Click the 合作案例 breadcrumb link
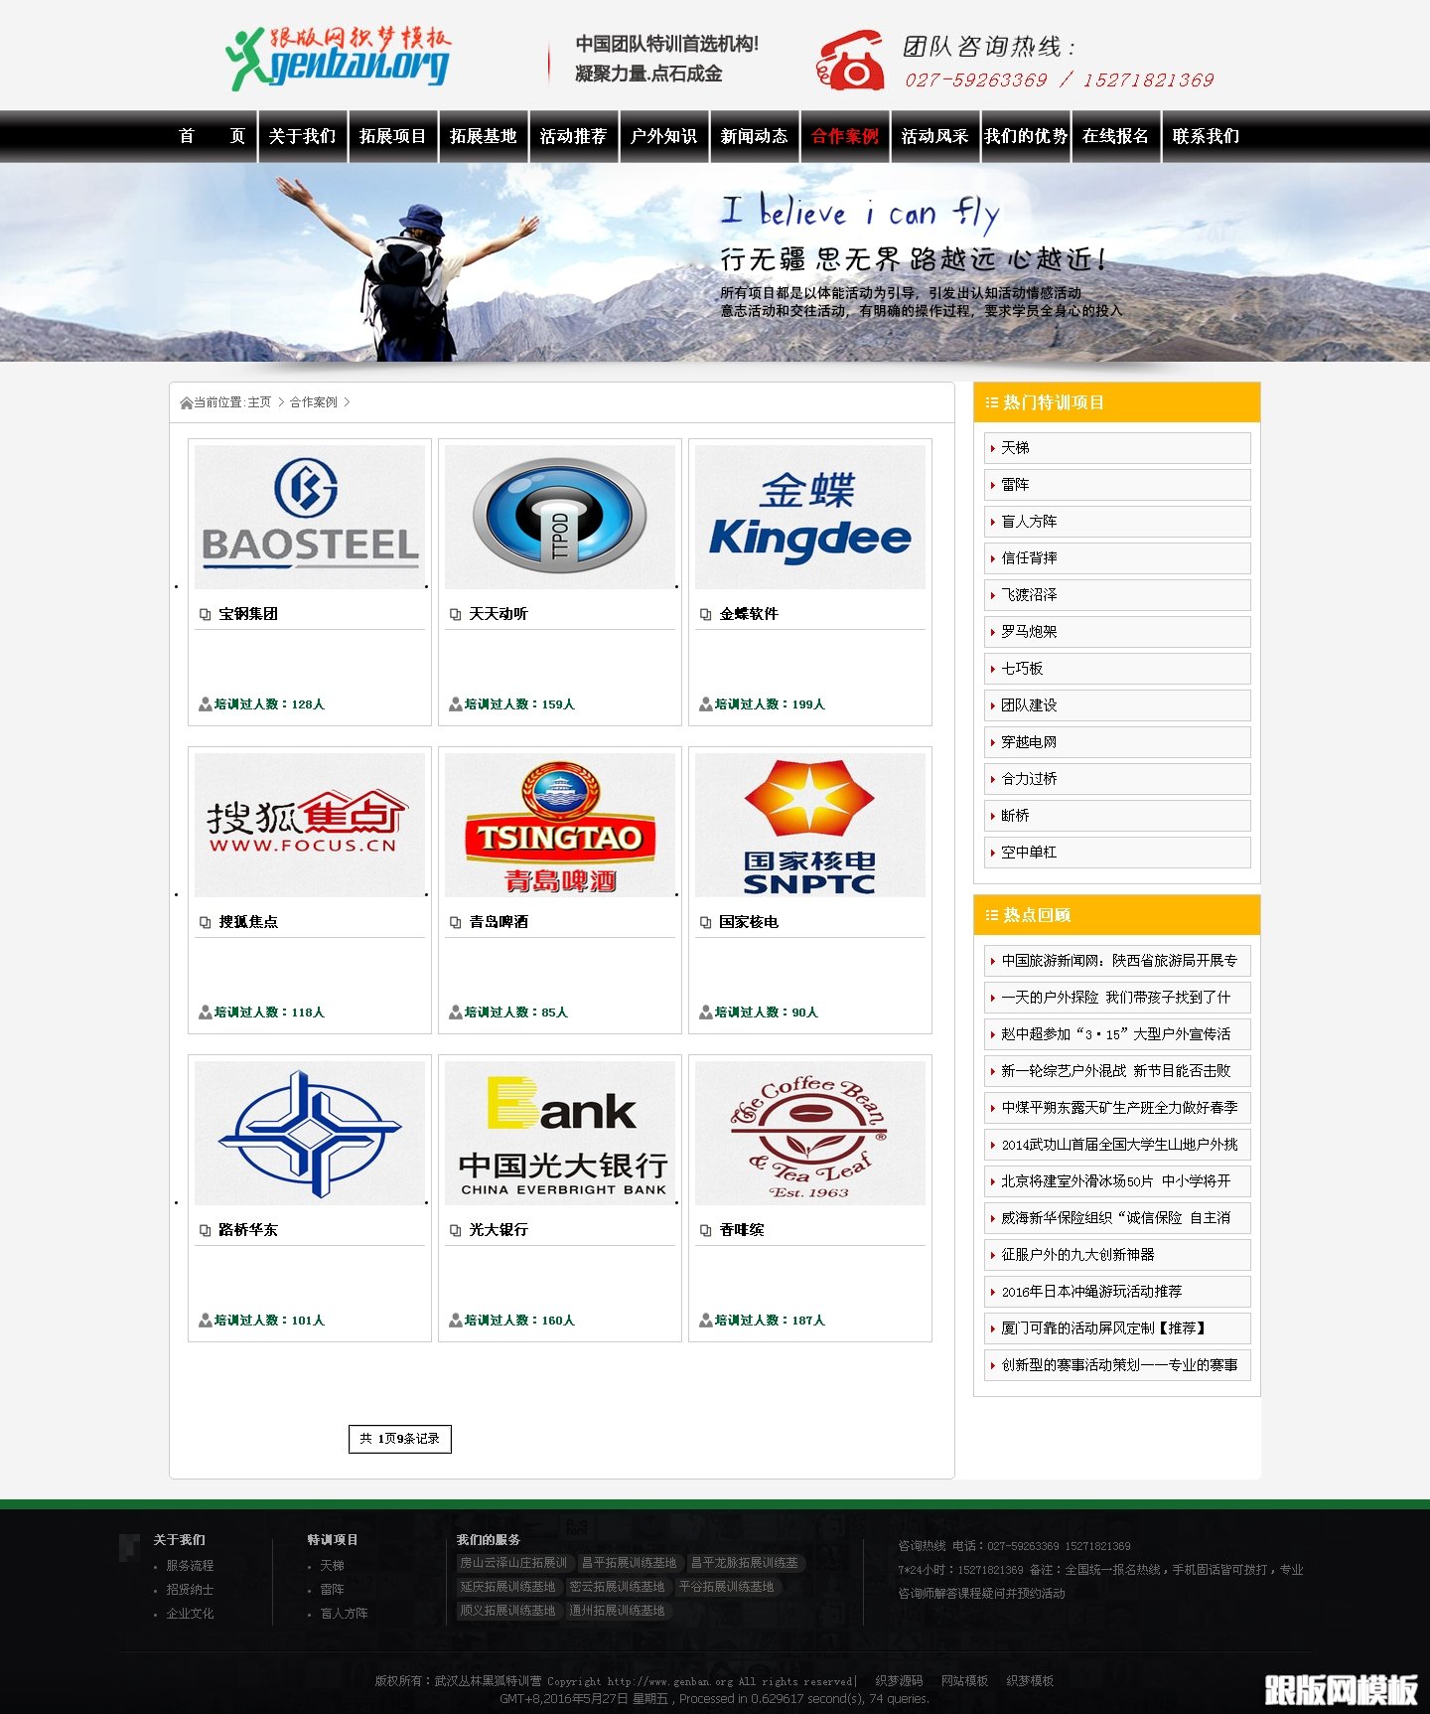 314,402
